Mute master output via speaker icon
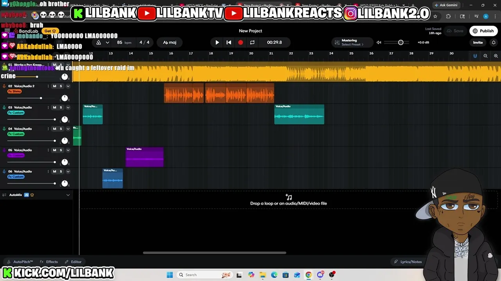501x281 pixels. pos(378,42)
